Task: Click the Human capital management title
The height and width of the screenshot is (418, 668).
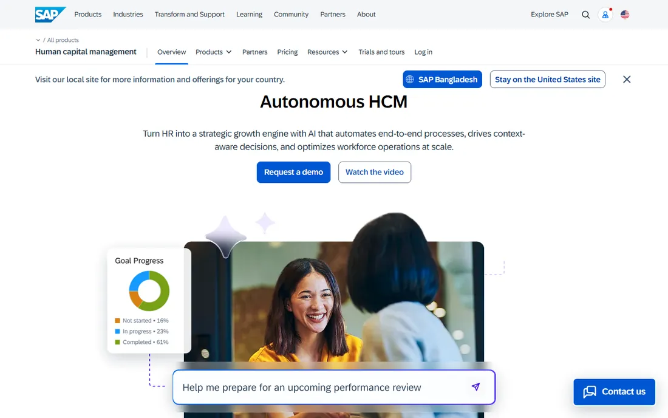Action: (x=86, y=52)
